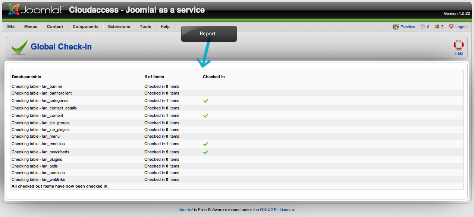Screen dimensions: 474x217
Task: Click the green checkmark for lan_modules row
Action: click(205, 144)
